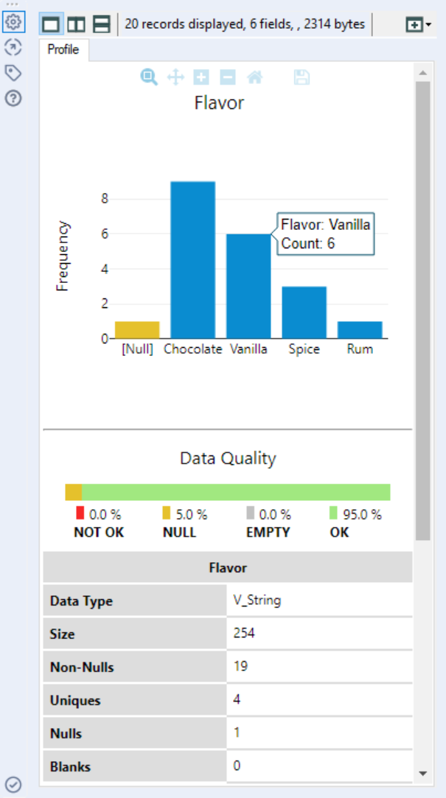Open the Help question mark icon
Screen dimensions: 446x798
[x=13, y=97]
